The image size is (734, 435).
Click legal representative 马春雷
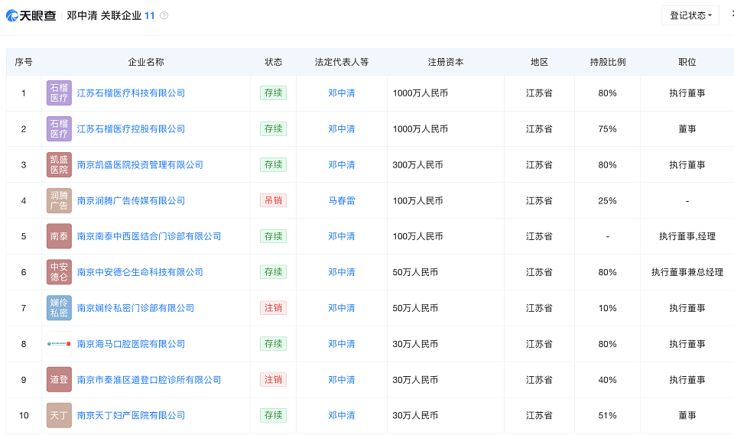(341, 200)
